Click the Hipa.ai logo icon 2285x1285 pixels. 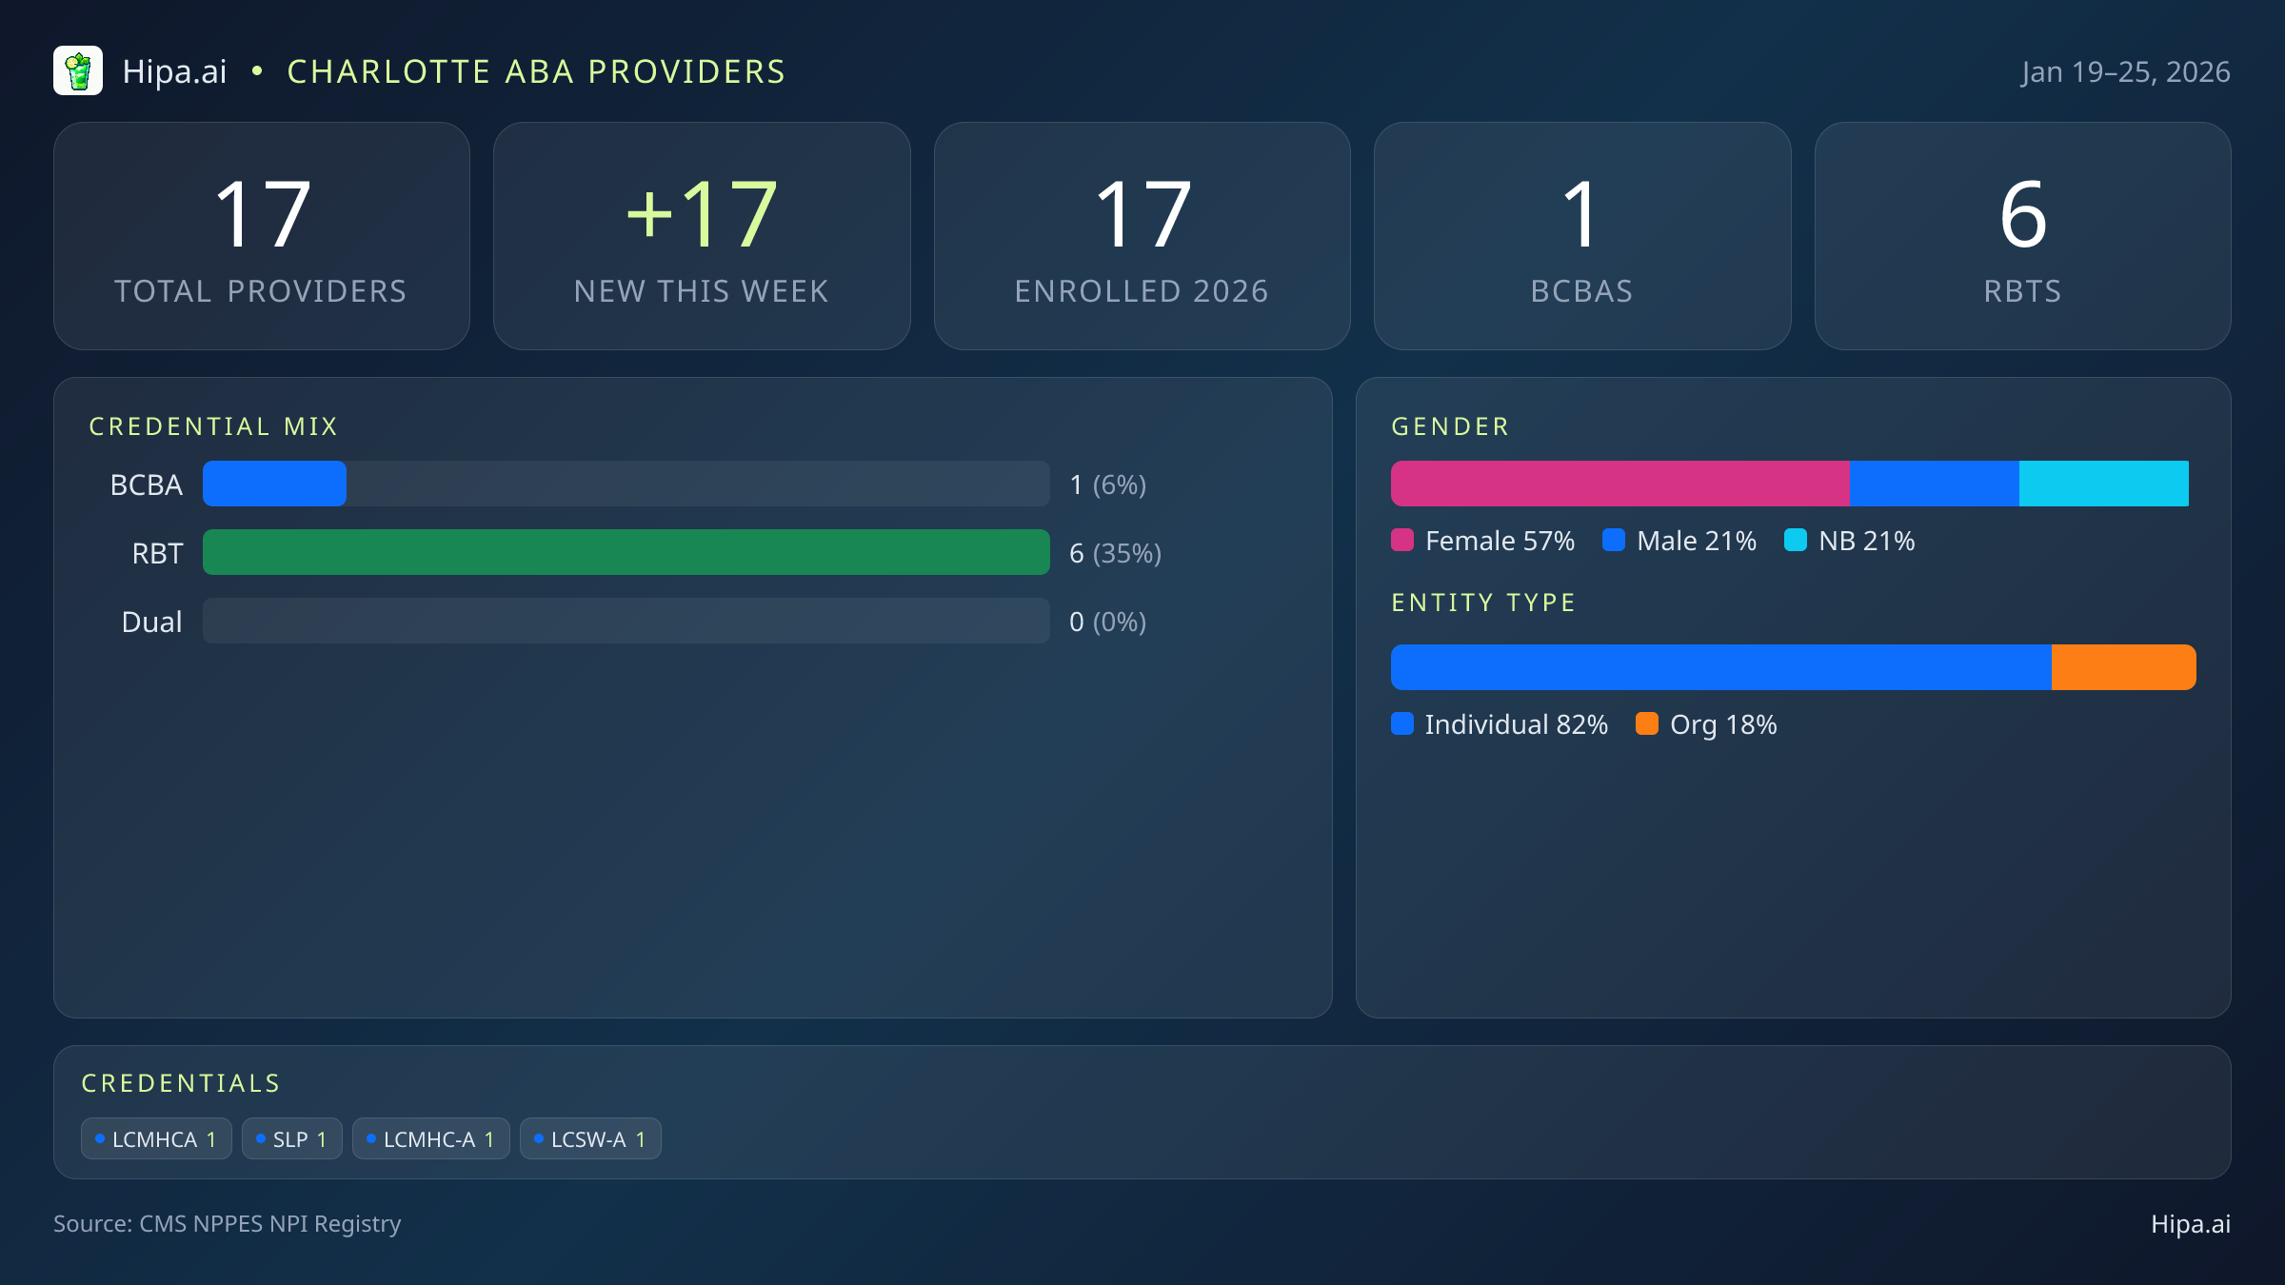click(79, 70)
